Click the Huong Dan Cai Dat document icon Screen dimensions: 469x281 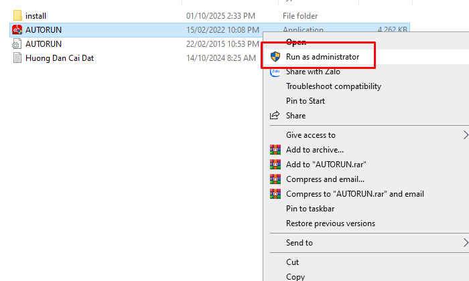click(x=17, y=58)
